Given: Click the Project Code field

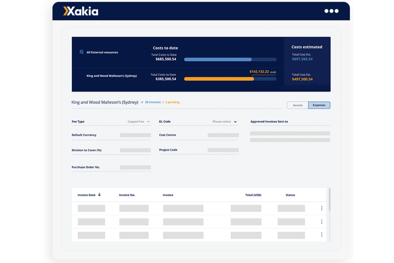Looking at the screenshot, I should click(223, 150).
